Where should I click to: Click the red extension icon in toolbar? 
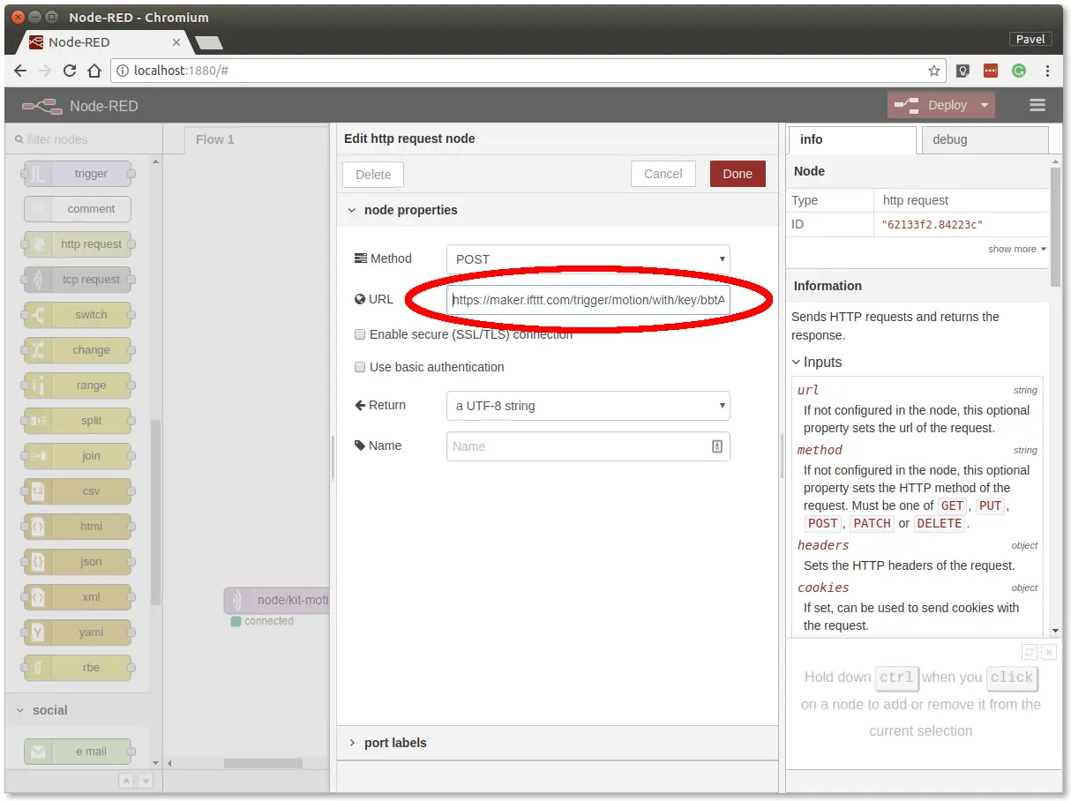click(991, 71)
